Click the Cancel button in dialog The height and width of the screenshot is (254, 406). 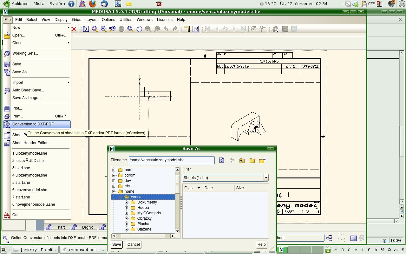click(134, 244)
